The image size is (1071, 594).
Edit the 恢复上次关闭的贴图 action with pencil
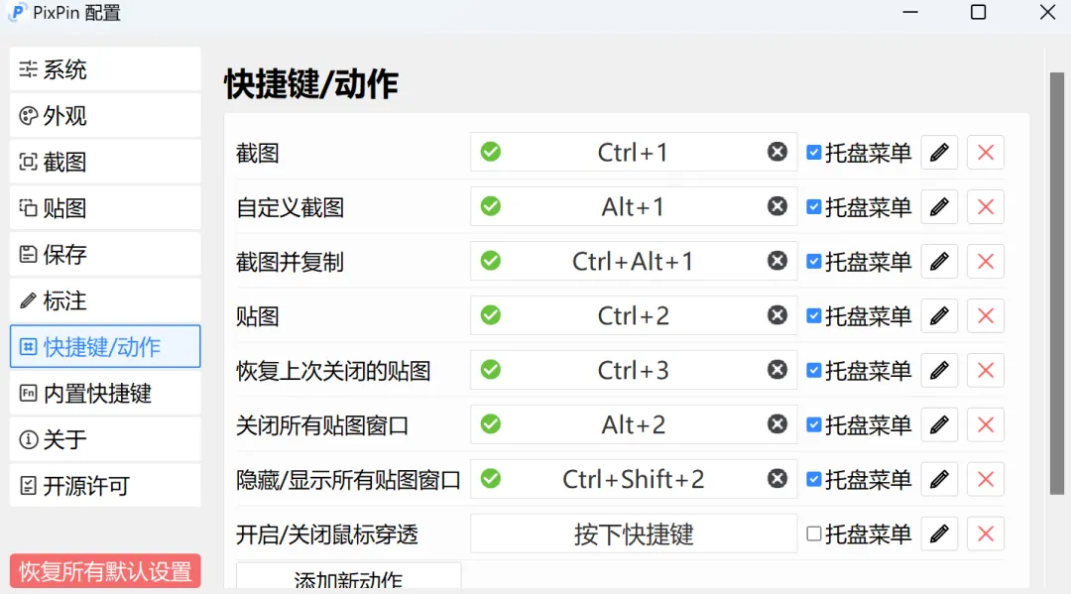(939, 371)
